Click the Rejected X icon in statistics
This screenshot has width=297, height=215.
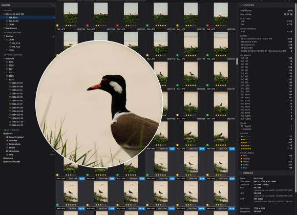coord(242,129)
